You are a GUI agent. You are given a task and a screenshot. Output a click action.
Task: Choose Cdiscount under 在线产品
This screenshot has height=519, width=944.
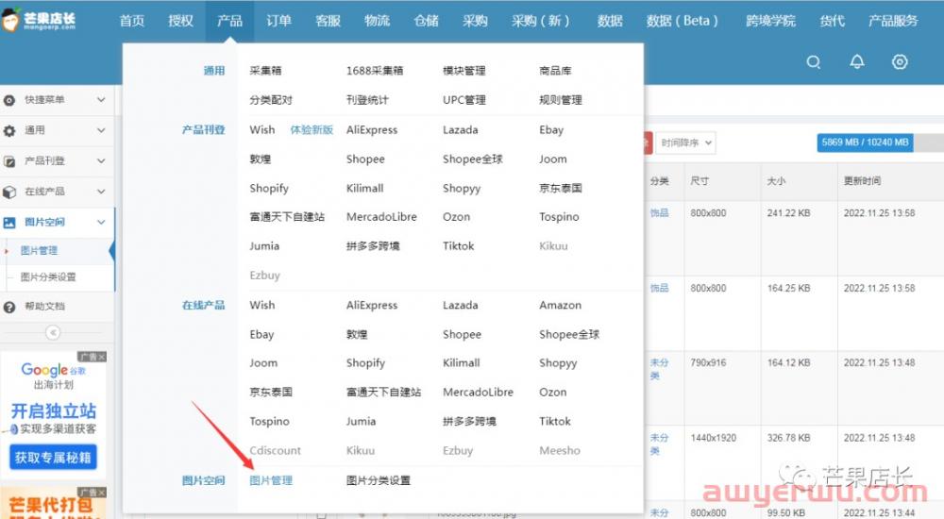[275, 450]
